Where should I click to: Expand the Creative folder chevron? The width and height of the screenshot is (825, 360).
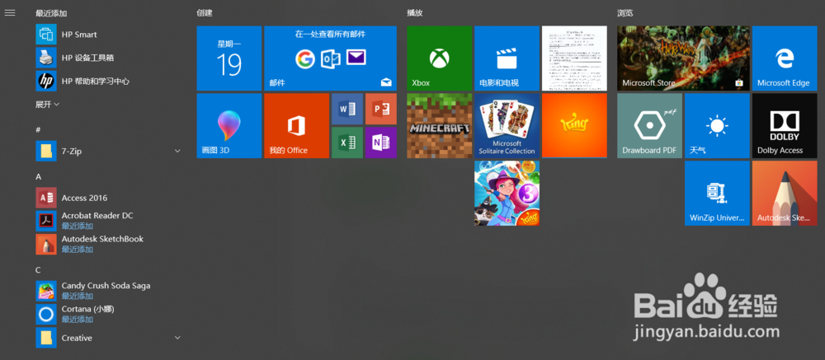177,338
